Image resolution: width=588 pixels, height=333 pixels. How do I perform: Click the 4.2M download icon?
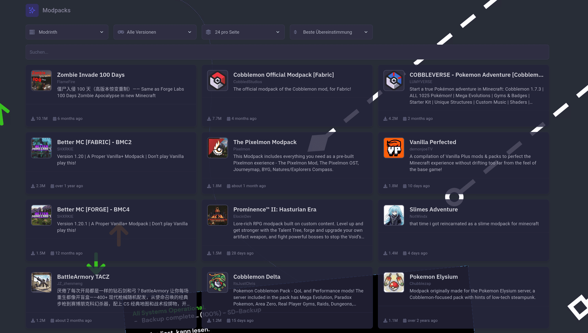[385, 119]
